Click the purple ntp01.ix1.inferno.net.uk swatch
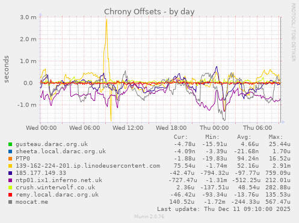Viewport: 299px width, 223px height. [10, 180]
